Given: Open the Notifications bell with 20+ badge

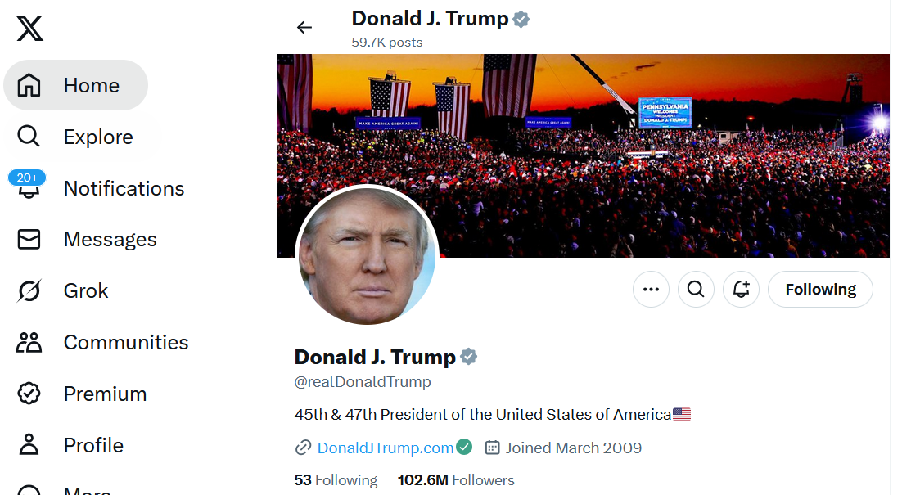Looking at the screenshot, I should [x=29, y=187].
